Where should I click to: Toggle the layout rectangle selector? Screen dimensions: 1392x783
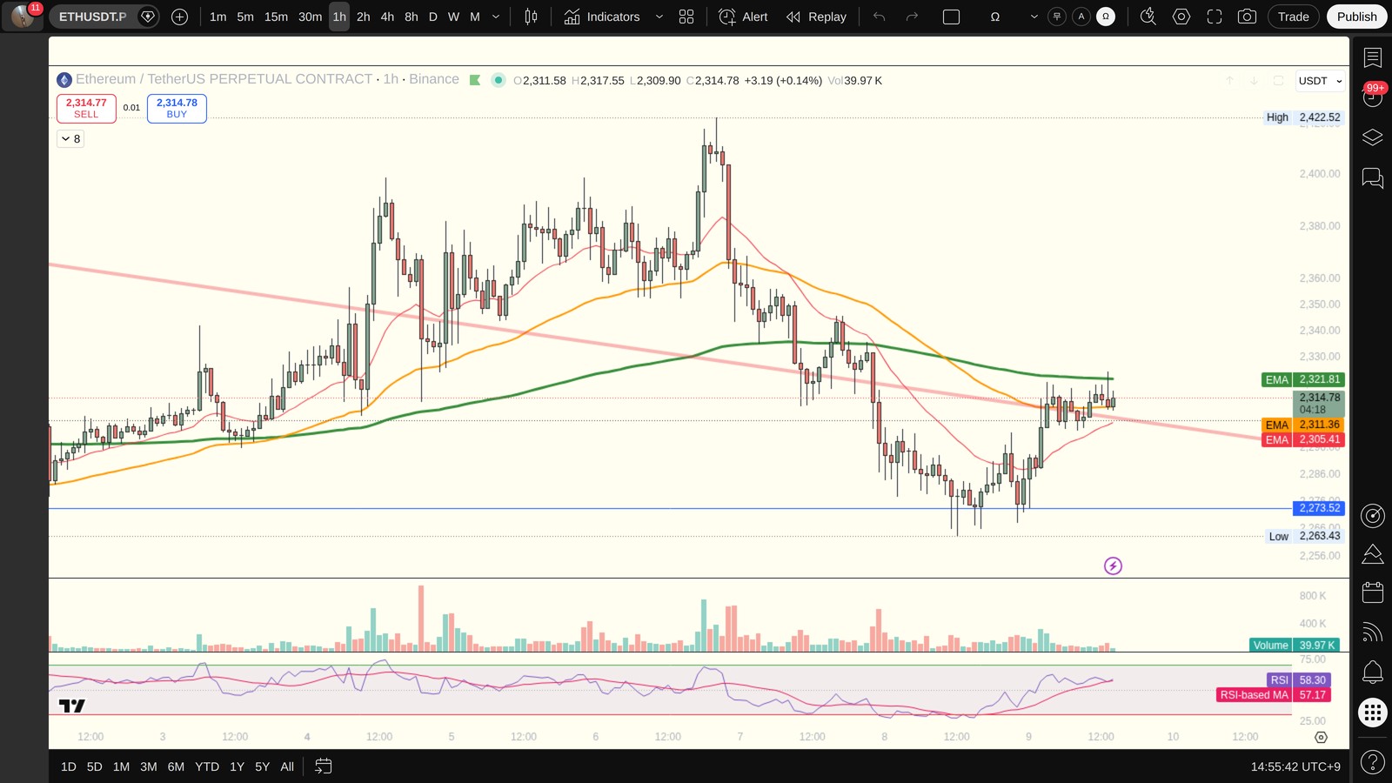click(x=952, y=17)
